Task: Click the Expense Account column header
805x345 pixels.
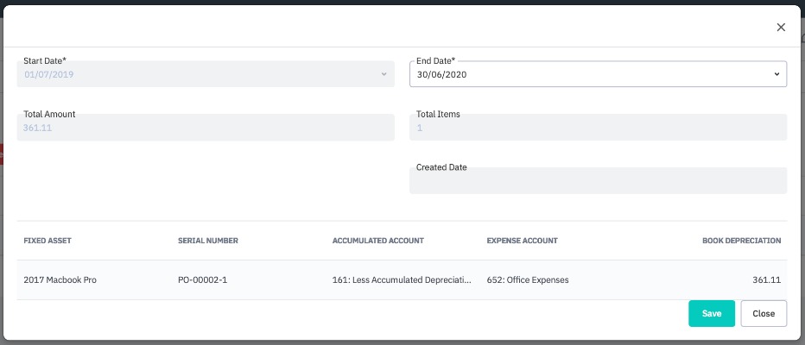Action: click(x=522, y=241)
